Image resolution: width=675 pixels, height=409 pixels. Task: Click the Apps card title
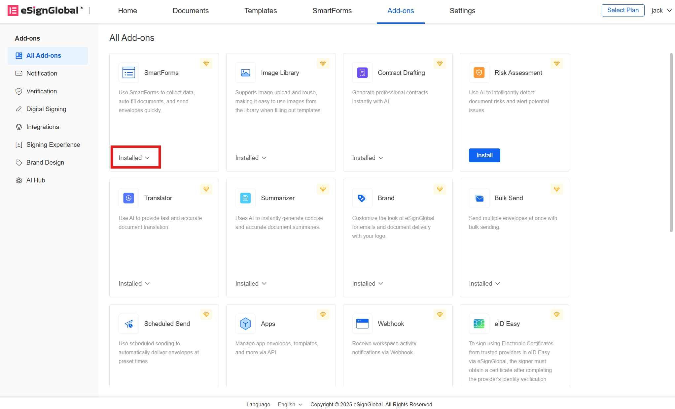click(x=268, y=324)
